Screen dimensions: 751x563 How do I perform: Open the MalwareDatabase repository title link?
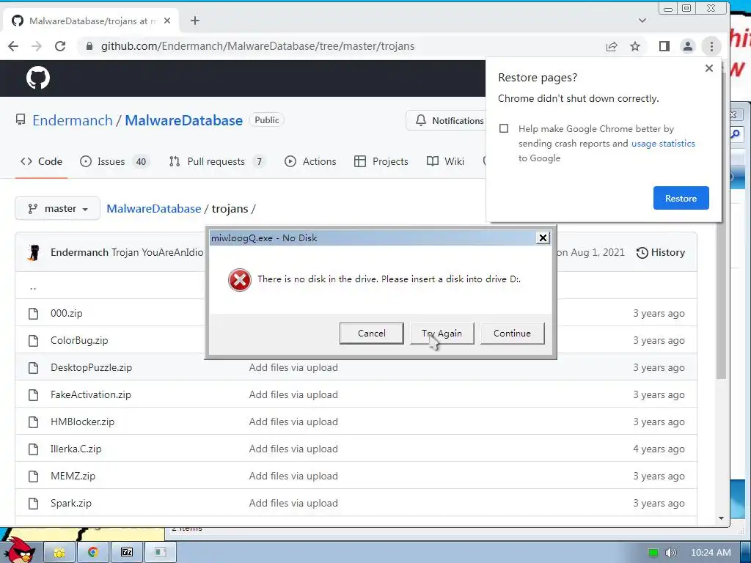click(183, 120)
